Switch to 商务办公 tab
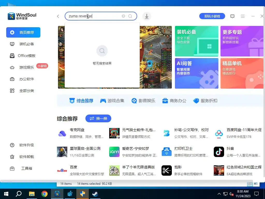 click(174, 101)
